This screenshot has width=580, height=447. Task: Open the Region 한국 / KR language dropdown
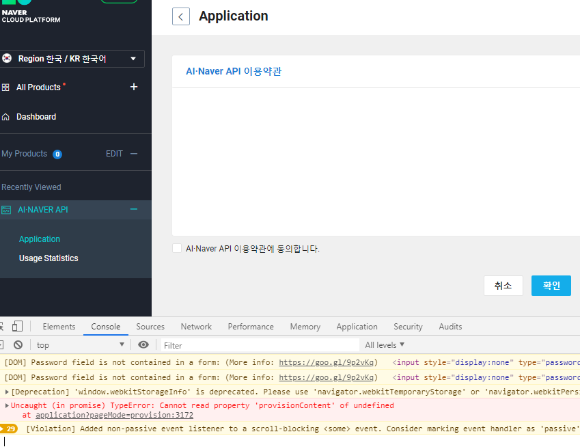(x=72, y=59)
